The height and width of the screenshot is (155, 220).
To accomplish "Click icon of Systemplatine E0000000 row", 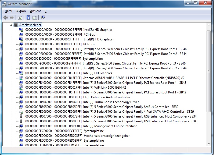I will pos(21,59).
